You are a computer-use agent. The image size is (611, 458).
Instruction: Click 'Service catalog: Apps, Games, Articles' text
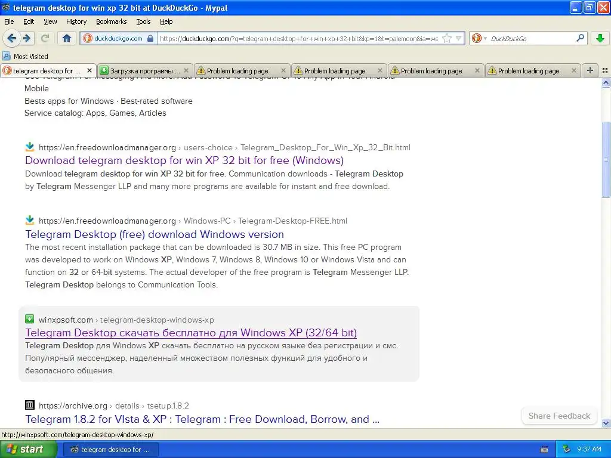click(95, 113)
